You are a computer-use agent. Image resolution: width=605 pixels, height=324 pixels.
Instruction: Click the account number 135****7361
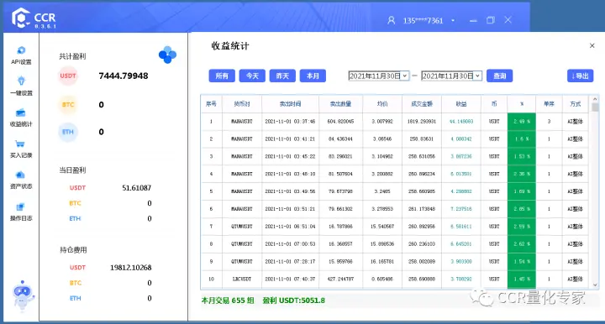tap(423, 21)
